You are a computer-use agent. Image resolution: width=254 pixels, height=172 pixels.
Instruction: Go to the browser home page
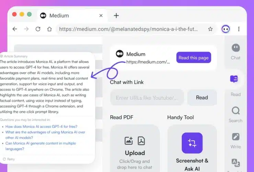click(49, 29)
